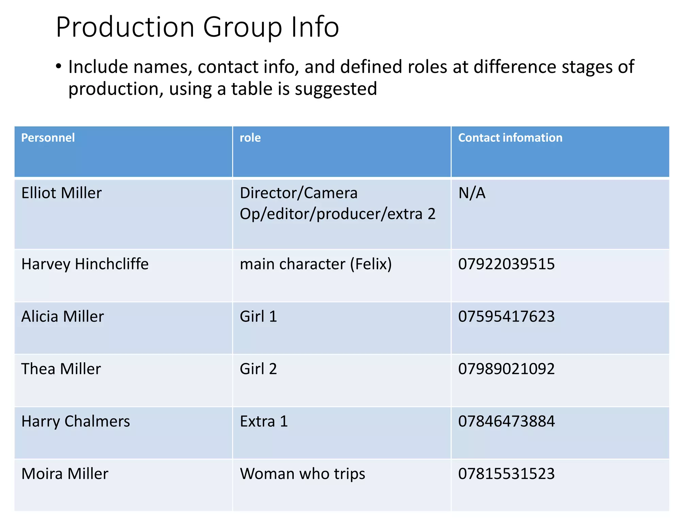This screenshot has width=697, height=523.
Task: Select the 'Production Group Info' title
Action: tap(197, 27)
